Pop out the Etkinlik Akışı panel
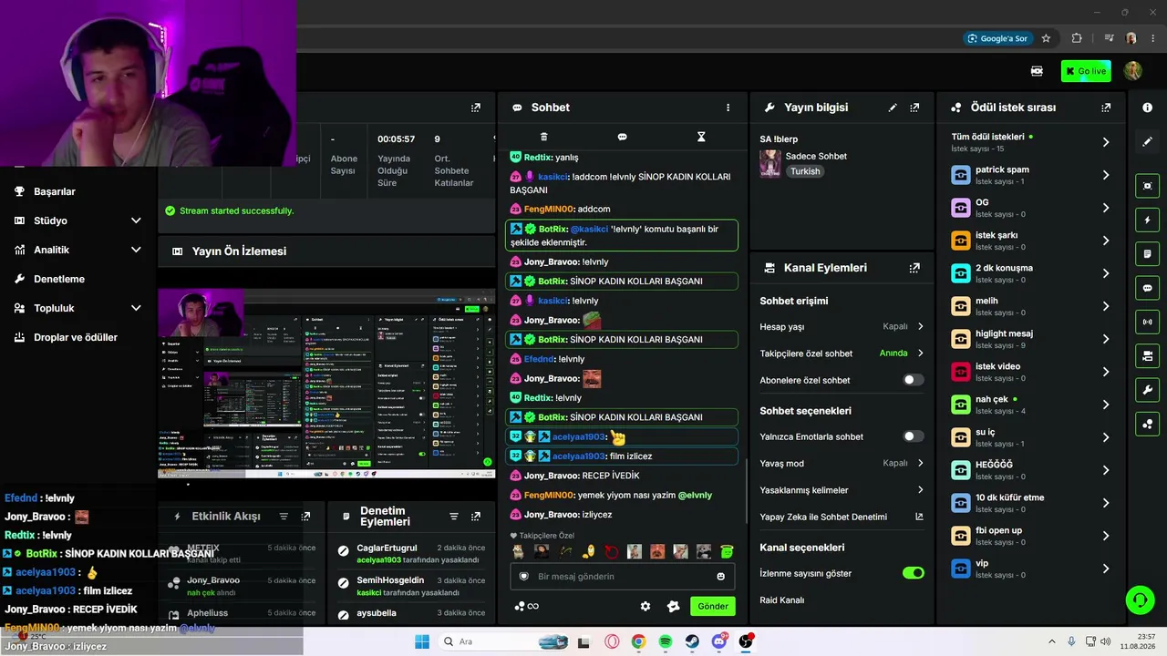This screenshot has height=656, width=1167. pos(305,517)
